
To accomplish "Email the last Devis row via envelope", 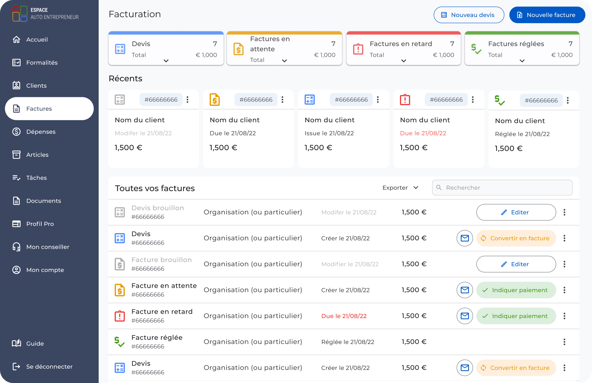I will pyautogui.click(x=465, y=368).
